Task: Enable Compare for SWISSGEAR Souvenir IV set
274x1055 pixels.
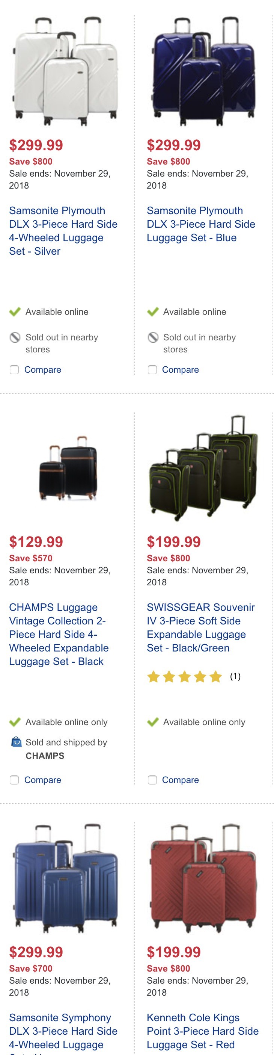Action: (x=152, y=780)
